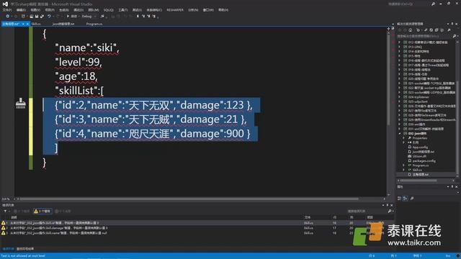Click the editor vertical scrollbar
The image size is (461, 259).
coord(388,79)
